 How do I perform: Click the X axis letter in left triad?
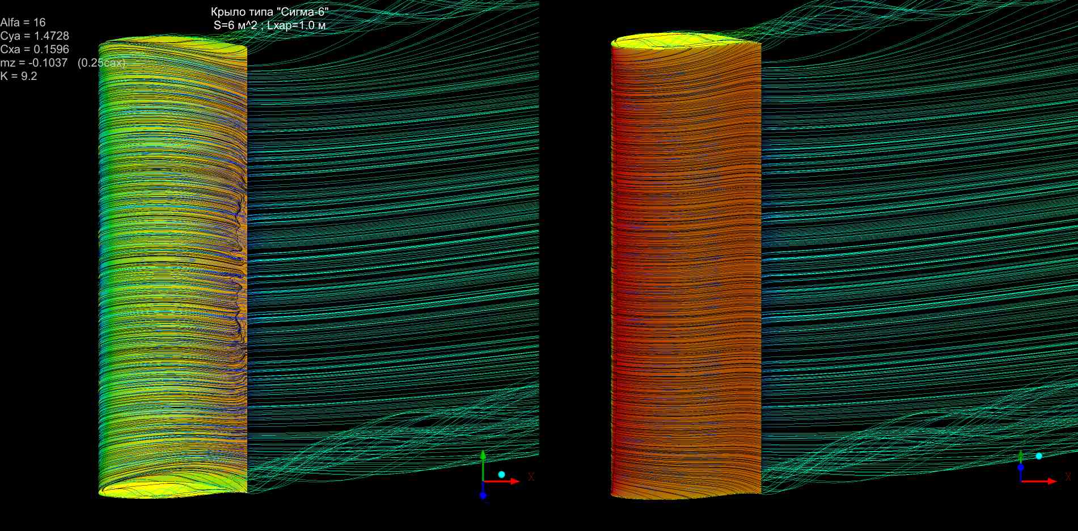(531, 477)
